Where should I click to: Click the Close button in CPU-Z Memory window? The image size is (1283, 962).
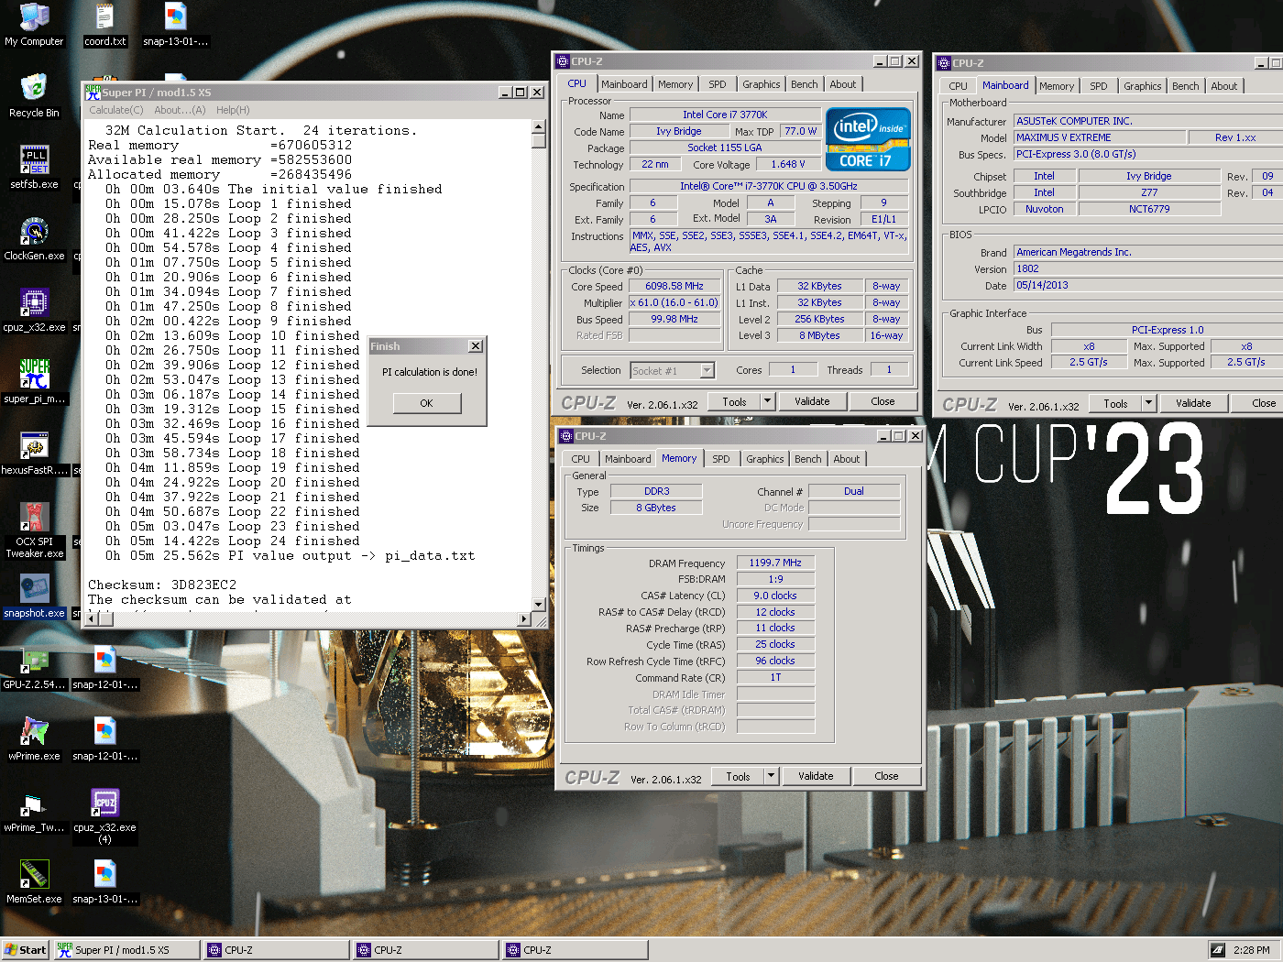(886, 776)
